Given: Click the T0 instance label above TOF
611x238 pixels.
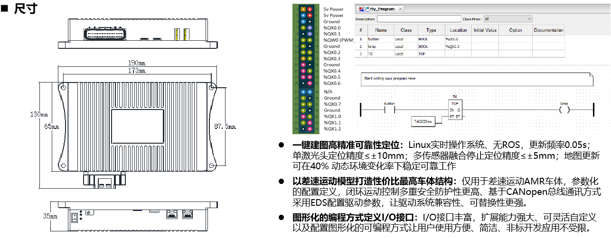Looking at the screenshot, I should click(454, 97).
